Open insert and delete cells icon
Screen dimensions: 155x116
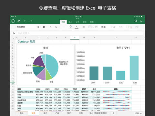pos(130,27)
